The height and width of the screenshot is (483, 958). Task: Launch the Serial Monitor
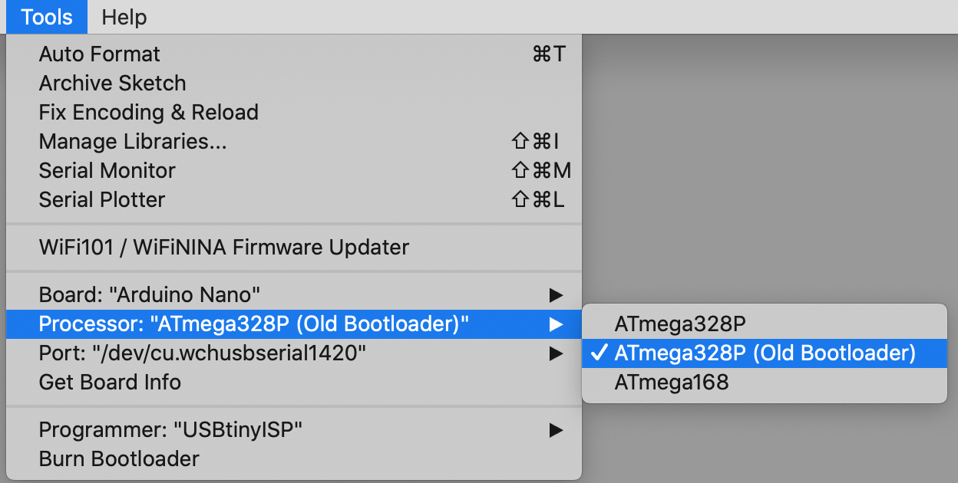click(x=294, y=171)
